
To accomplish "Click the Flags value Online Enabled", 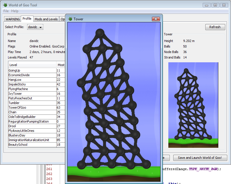I will (x=47, y=46).
